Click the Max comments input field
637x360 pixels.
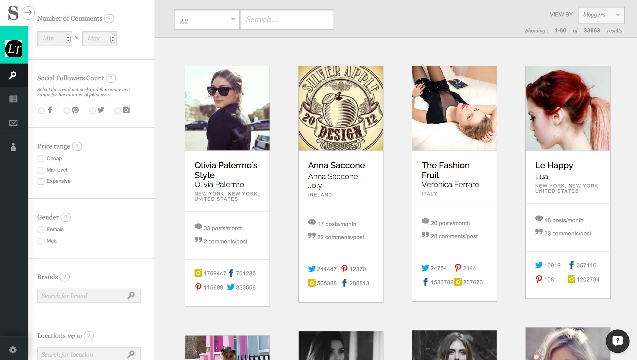(x=99, y=39)
